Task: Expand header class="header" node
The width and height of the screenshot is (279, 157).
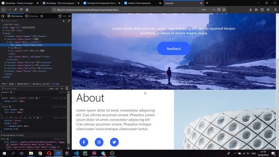Action: point(5,36)
